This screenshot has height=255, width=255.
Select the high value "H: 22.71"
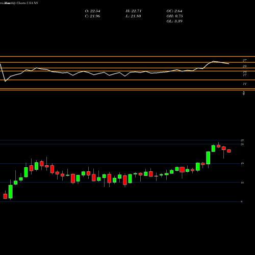134,11
